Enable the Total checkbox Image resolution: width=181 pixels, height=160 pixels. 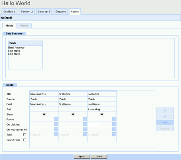coord(25,135)
